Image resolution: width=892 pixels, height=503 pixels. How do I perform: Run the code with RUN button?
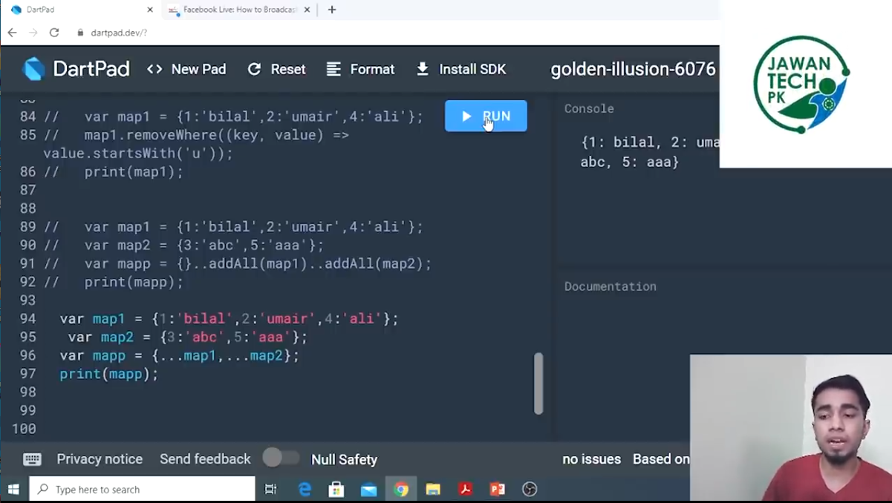[x=486, y=116]
